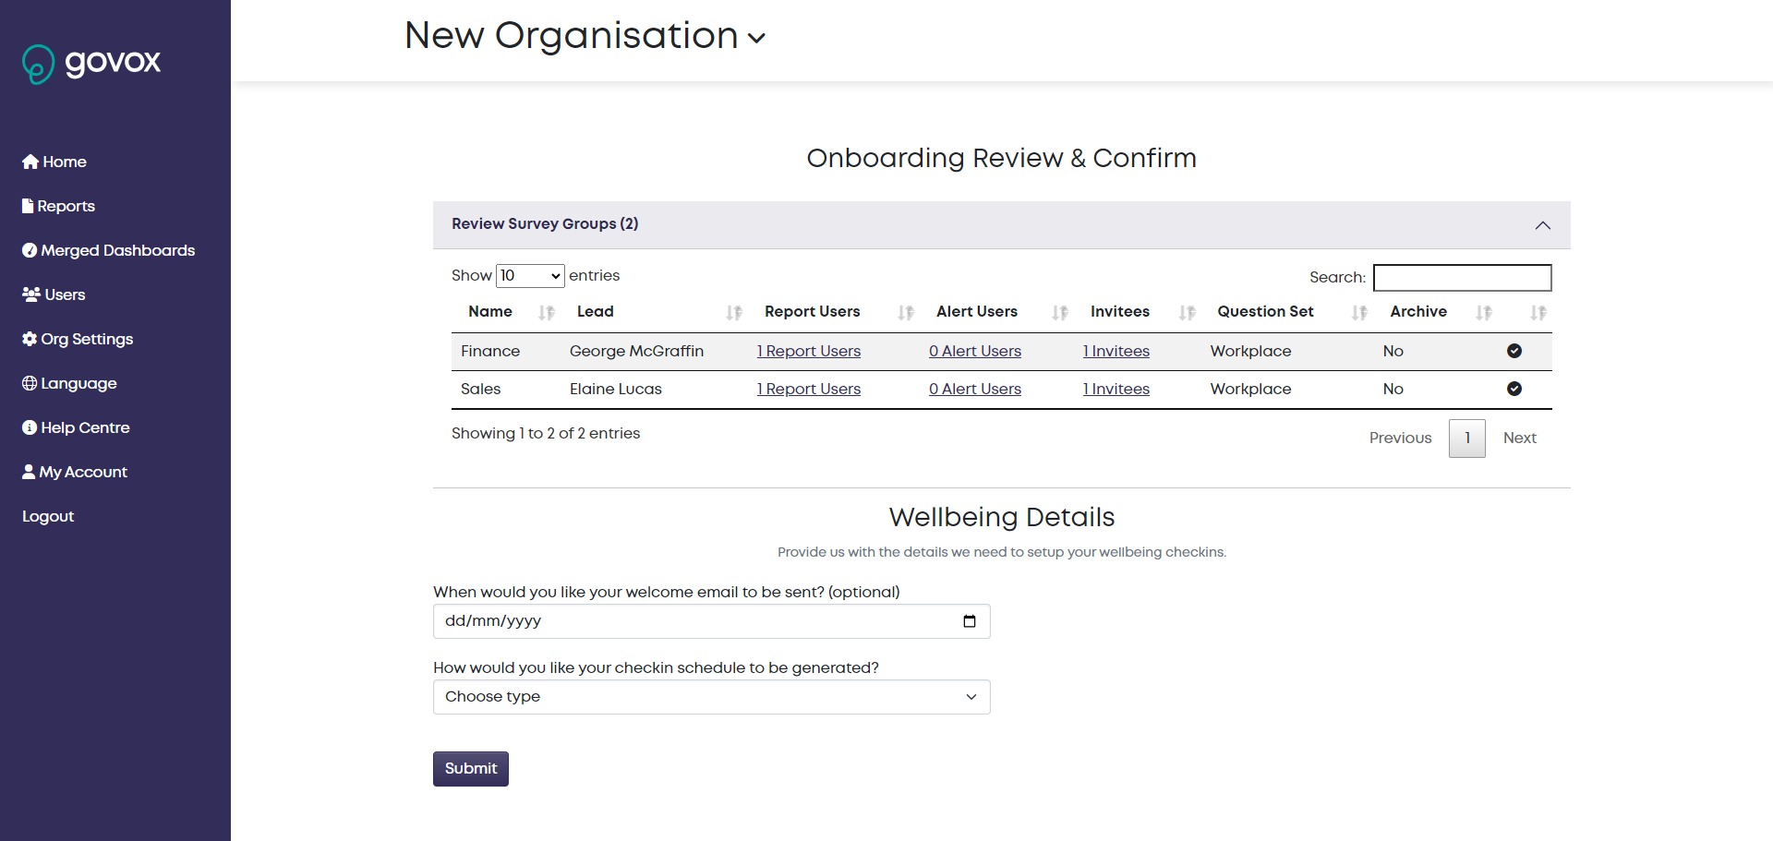Viewport: 1773px width, 841px height.
Task: Click the check circle in Finance row
Action: [1514, 351]
